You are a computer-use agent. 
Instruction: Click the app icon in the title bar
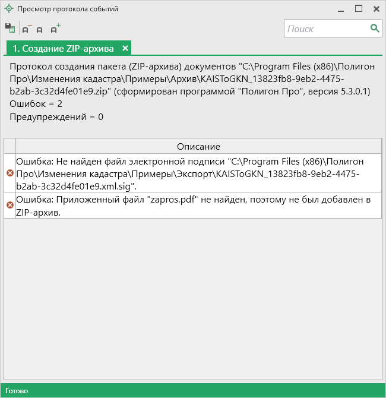[8, 9]
